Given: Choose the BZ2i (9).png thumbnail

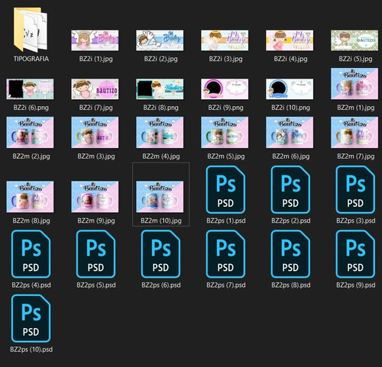Looking at the screenshot, I should tap(225, 89).
